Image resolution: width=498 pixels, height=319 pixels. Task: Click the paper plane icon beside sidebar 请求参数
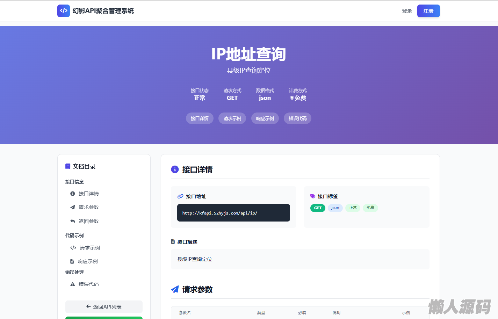coord(73,207)
